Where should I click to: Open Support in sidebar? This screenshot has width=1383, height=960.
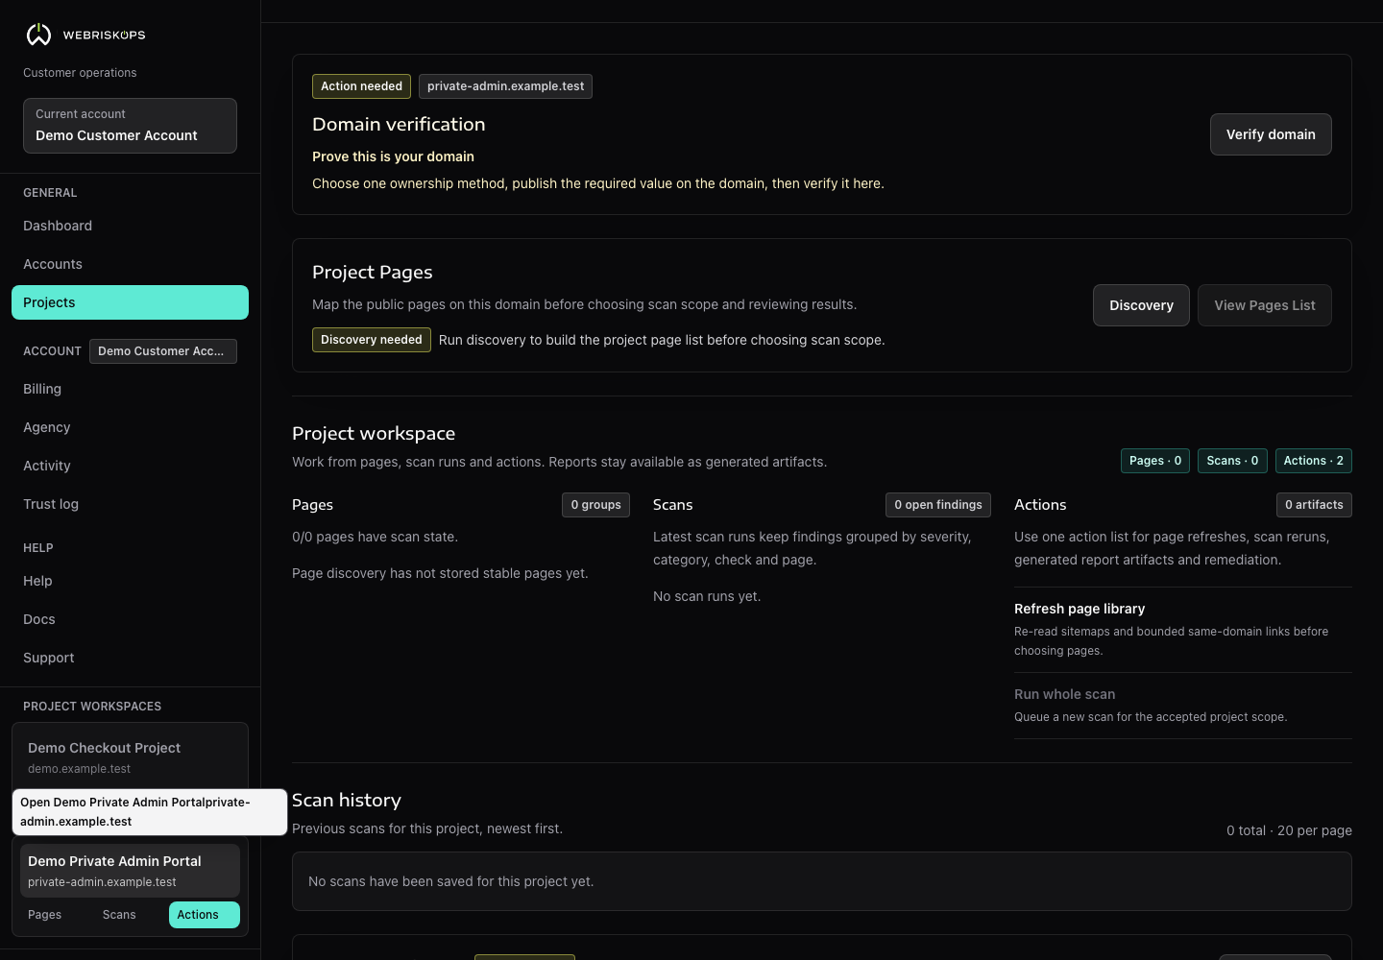click(130, 658)
